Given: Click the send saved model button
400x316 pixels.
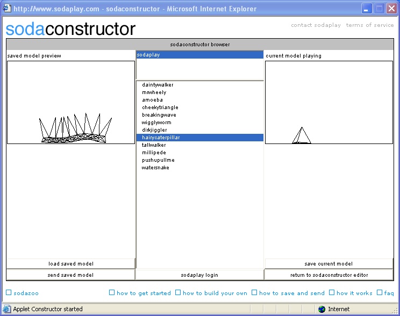Looking at the screenshot, I should (x=70, y=275).
